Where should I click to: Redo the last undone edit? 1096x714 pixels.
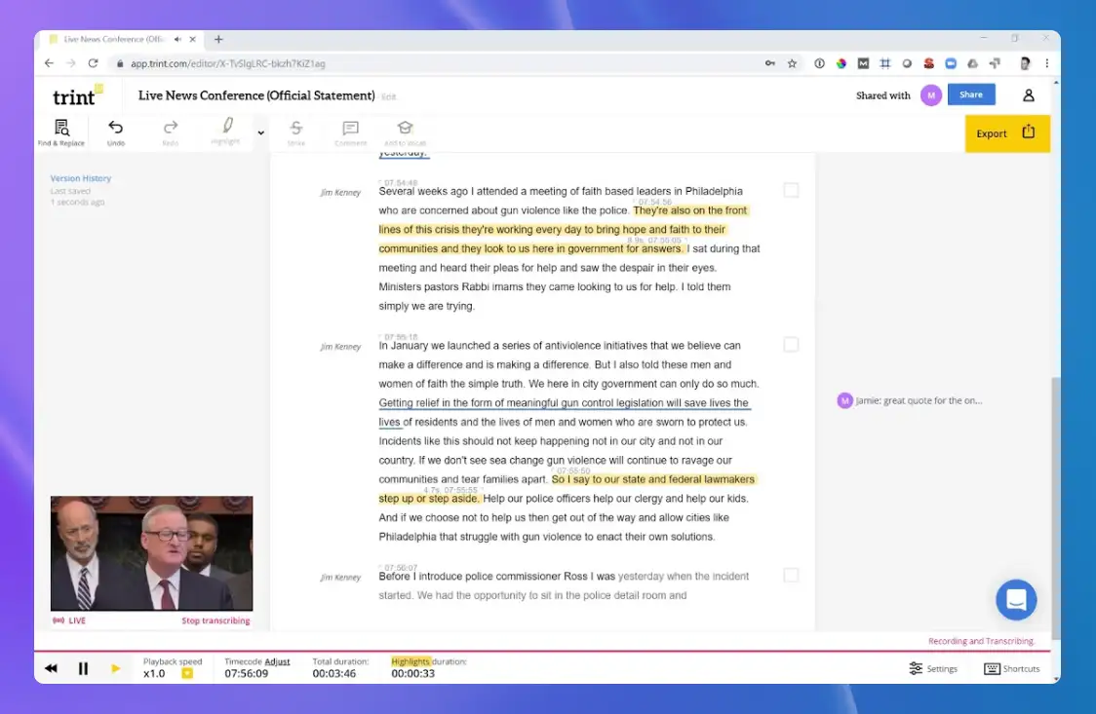[170, 132]
